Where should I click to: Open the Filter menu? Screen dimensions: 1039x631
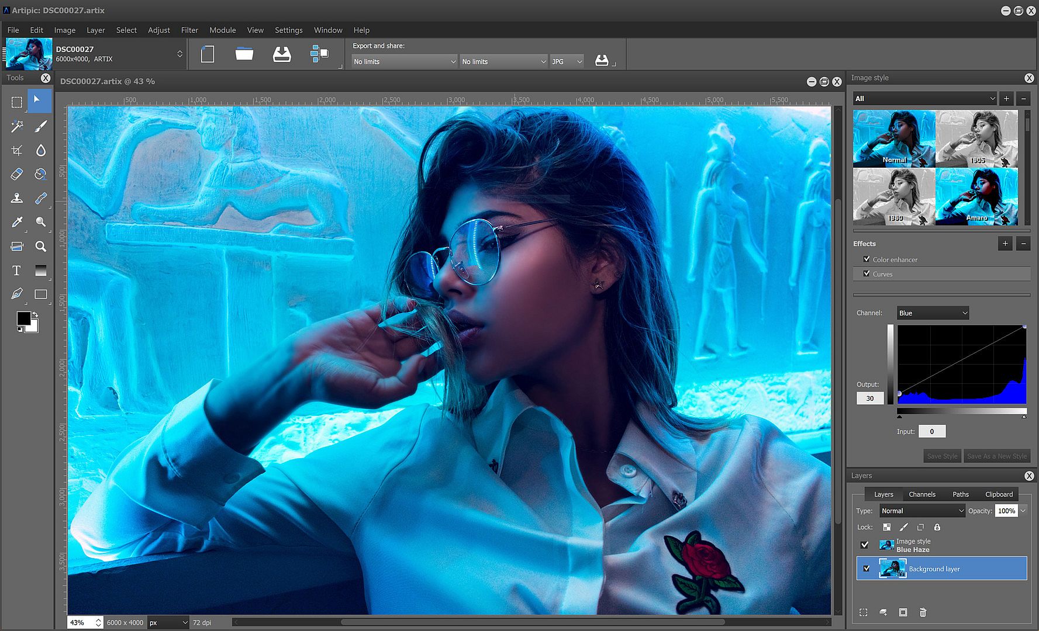click(x=189, y=30)
